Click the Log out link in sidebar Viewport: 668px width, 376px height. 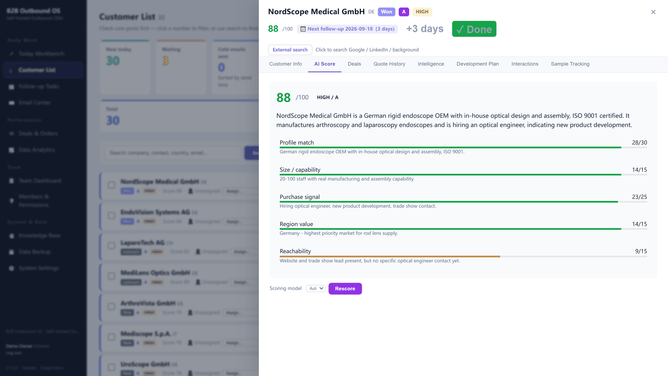[13, 353]
